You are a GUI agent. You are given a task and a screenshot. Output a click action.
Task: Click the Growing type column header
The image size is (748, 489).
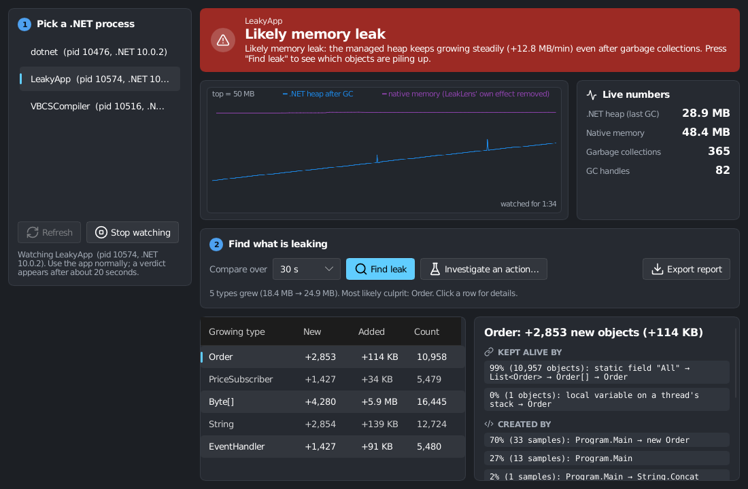click(x=237, y=331)
